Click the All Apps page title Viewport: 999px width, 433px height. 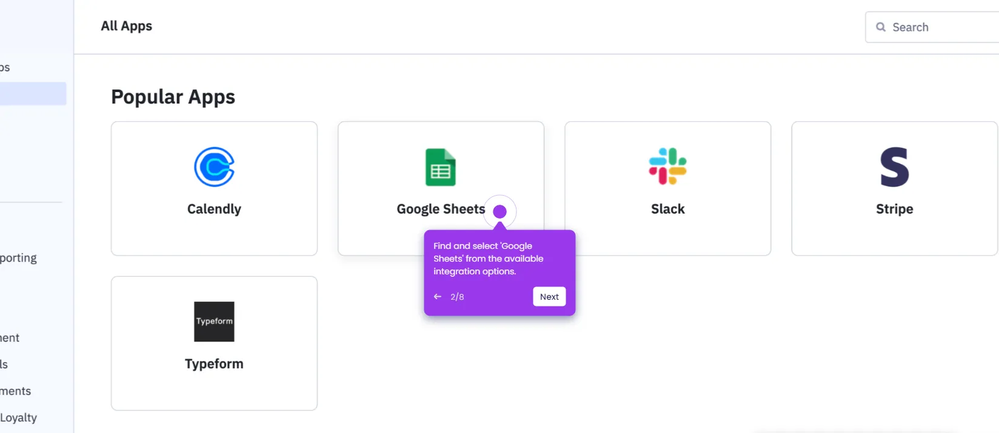point(126,26)
